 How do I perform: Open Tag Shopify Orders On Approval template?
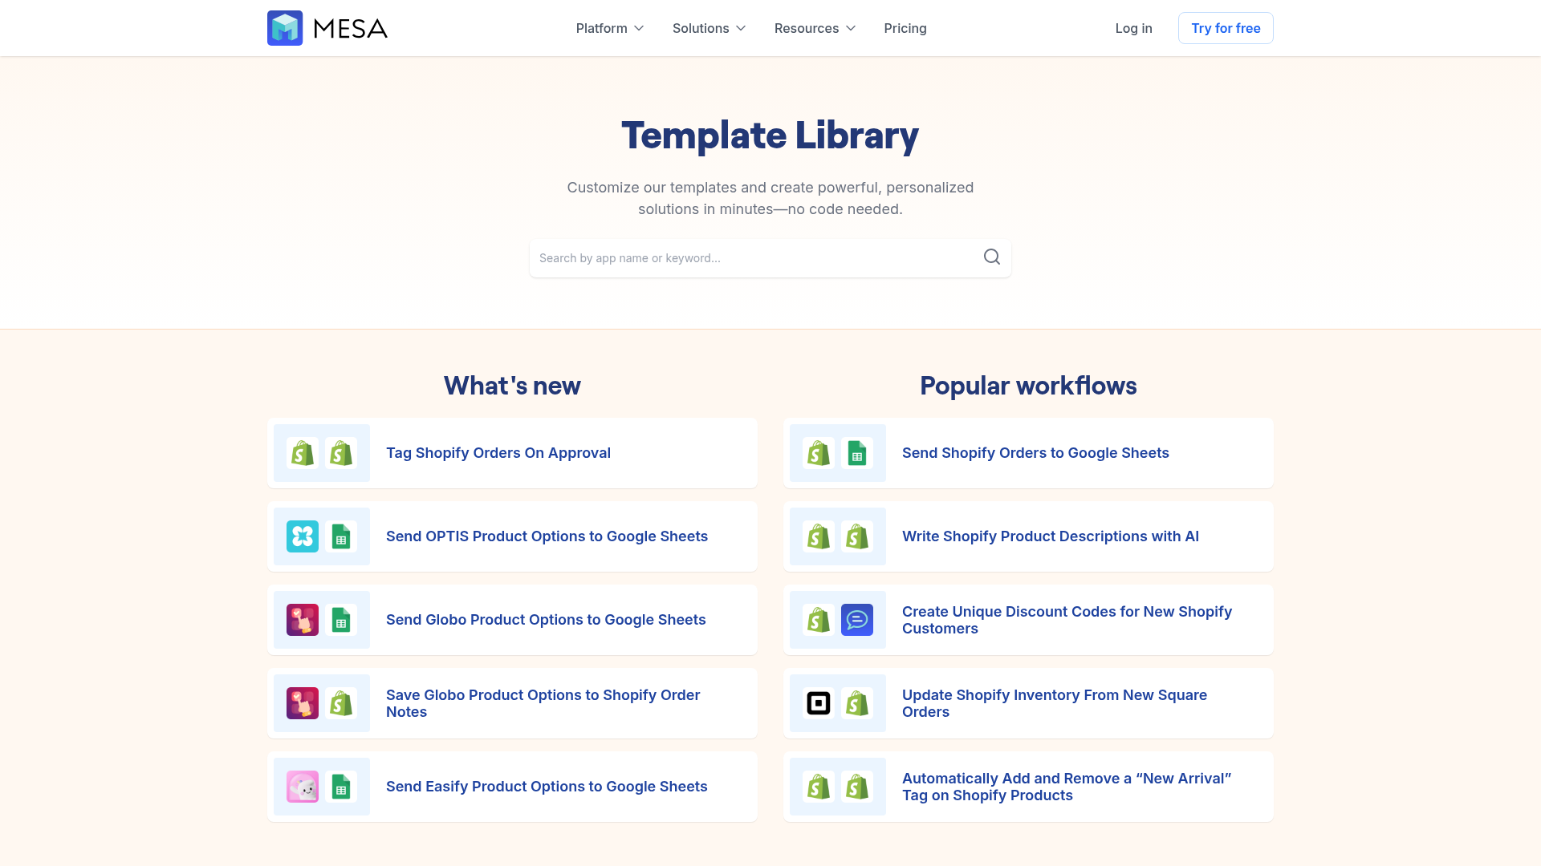[x=512, y=453]
